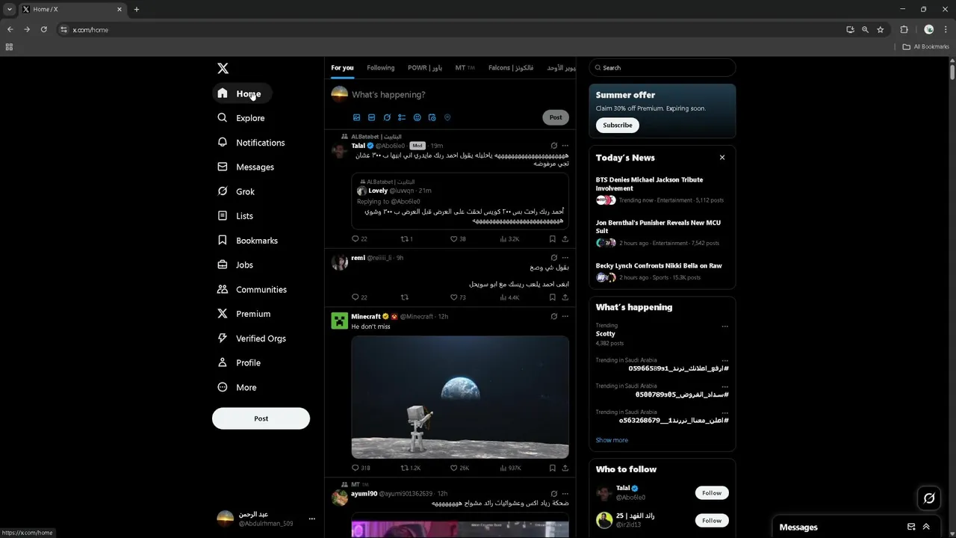The height and width of the screenshot is (538, 956).
Task: Go to Messages in the sidebar
Action: point(245,167)
